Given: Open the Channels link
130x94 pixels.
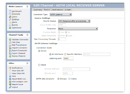Looking at the screenshot, I should pyautogui.click(x=16, y=14).
